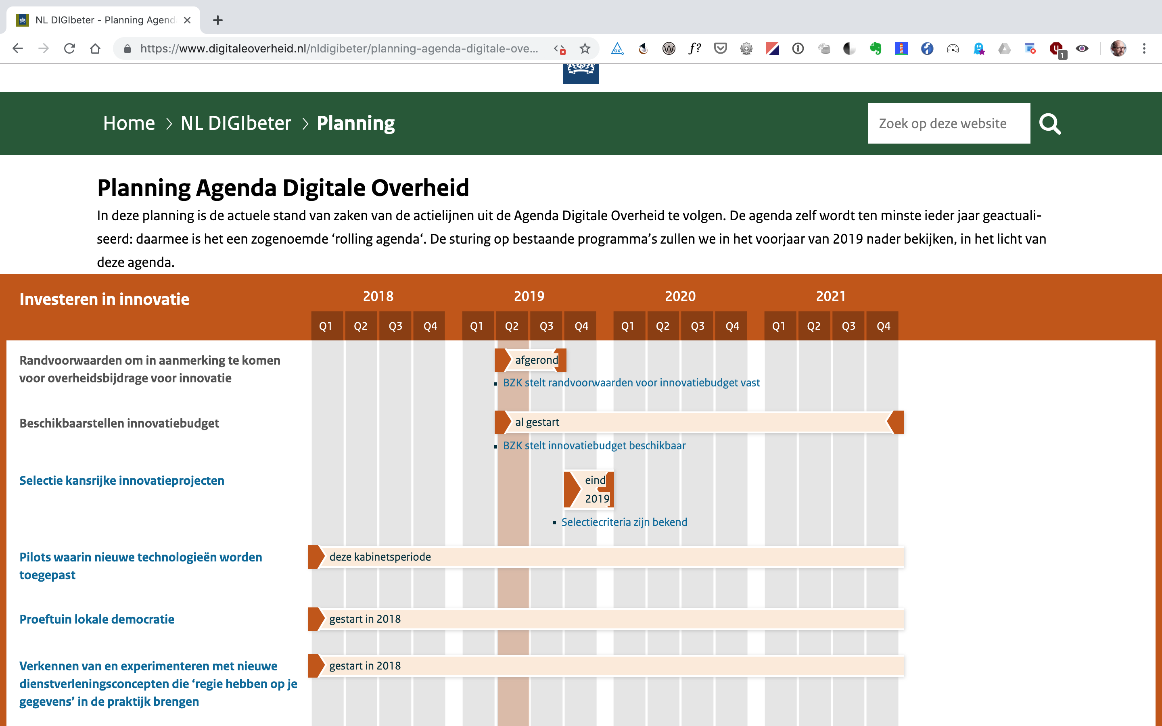
Task: Open 'Pilots waarin nieuwe technologieën worden toegepast'
Action: tap(141, 566)
